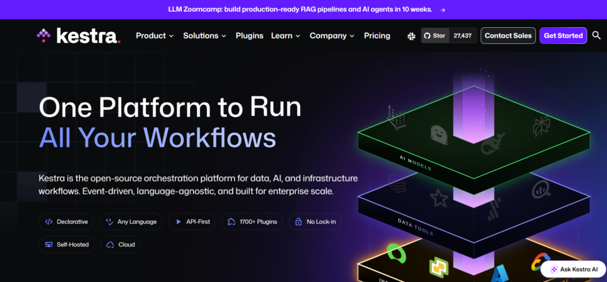Image resolution: width=607 pixels, height=282 pixels.
Task: Expand the Learn menu
Action: pos(286,36)
